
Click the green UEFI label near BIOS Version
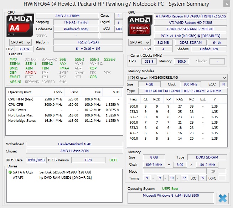113,160
